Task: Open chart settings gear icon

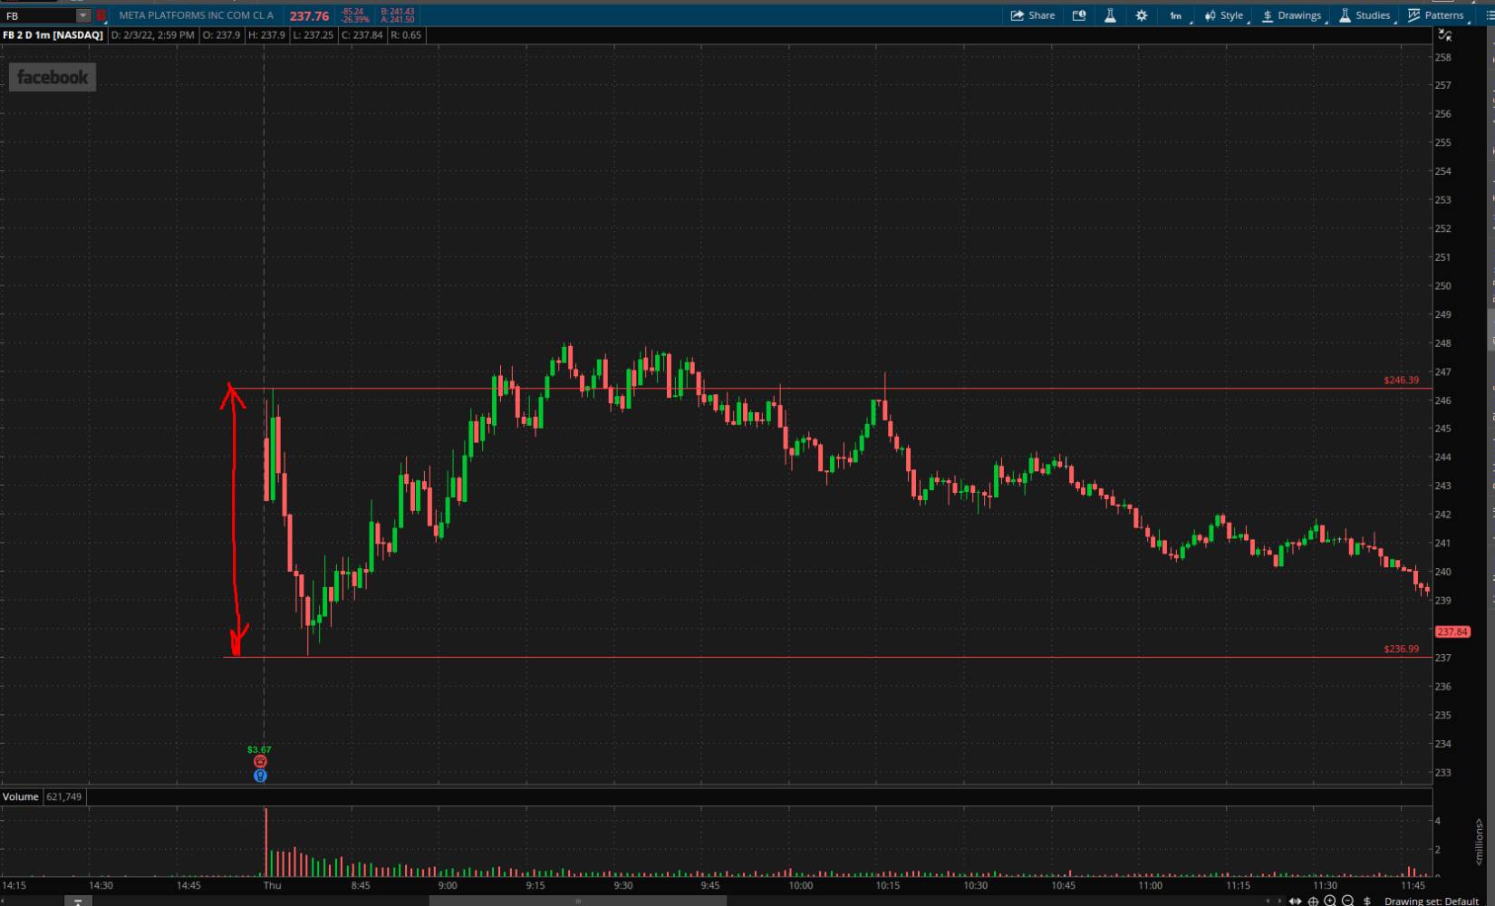Action: click(x=1142, y=15)
